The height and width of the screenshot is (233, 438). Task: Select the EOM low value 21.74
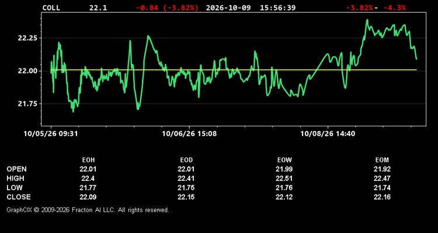[382, 188]
